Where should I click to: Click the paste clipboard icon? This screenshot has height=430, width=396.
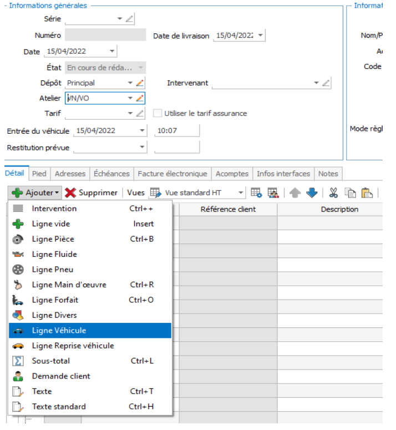click(367, 193)
